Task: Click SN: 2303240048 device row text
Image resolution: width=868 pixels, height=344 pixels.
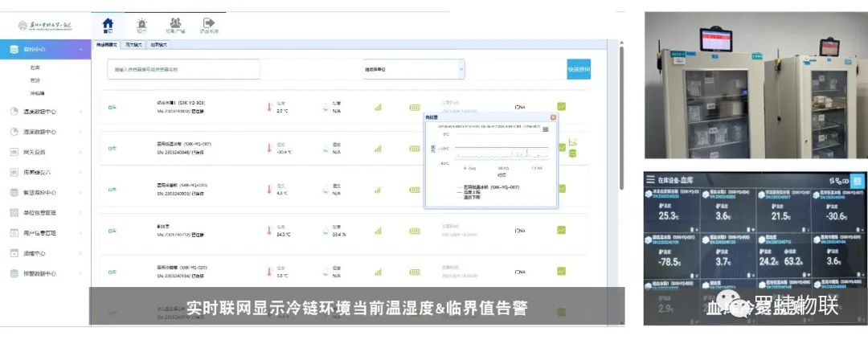Action: click(x=181, y=153)
